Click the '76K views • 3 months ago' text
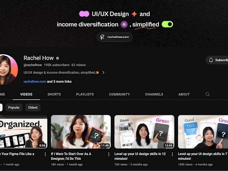 click(131, 164)
